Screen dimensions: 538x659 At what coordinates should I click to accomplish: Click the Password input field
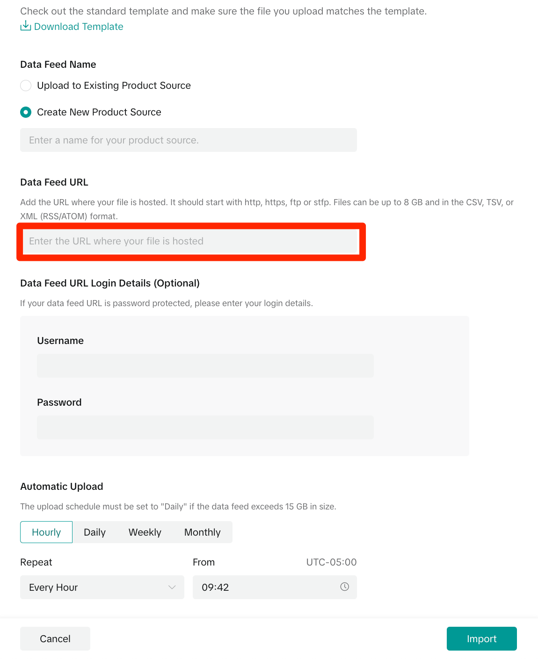click(x=205, y=427)
